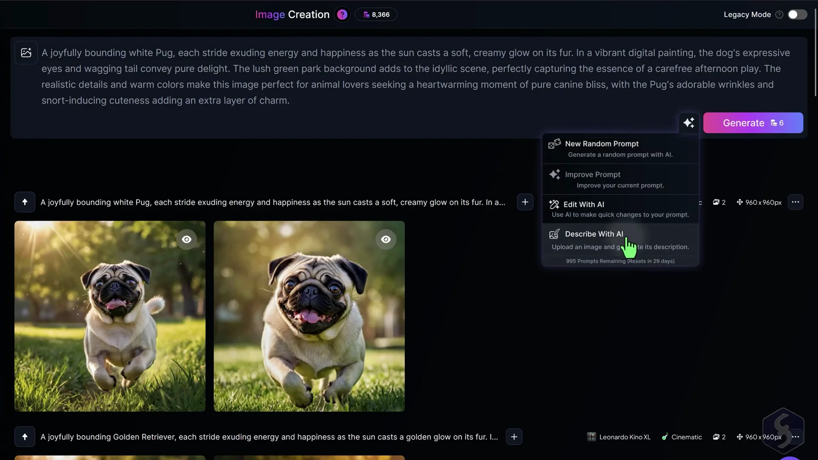Viewport: 818px width, 460px height.
Task: Click the reuse prompt arrow on Golden Retriever row
Action: [24, 437]
